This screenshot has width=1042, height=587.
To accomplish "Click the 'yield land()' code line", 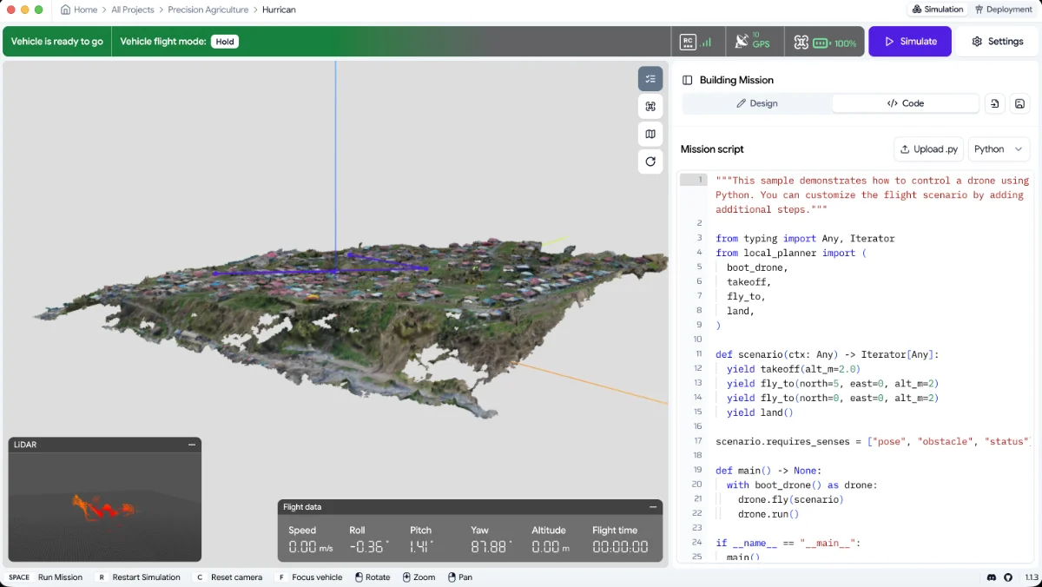I will point(760,412).
